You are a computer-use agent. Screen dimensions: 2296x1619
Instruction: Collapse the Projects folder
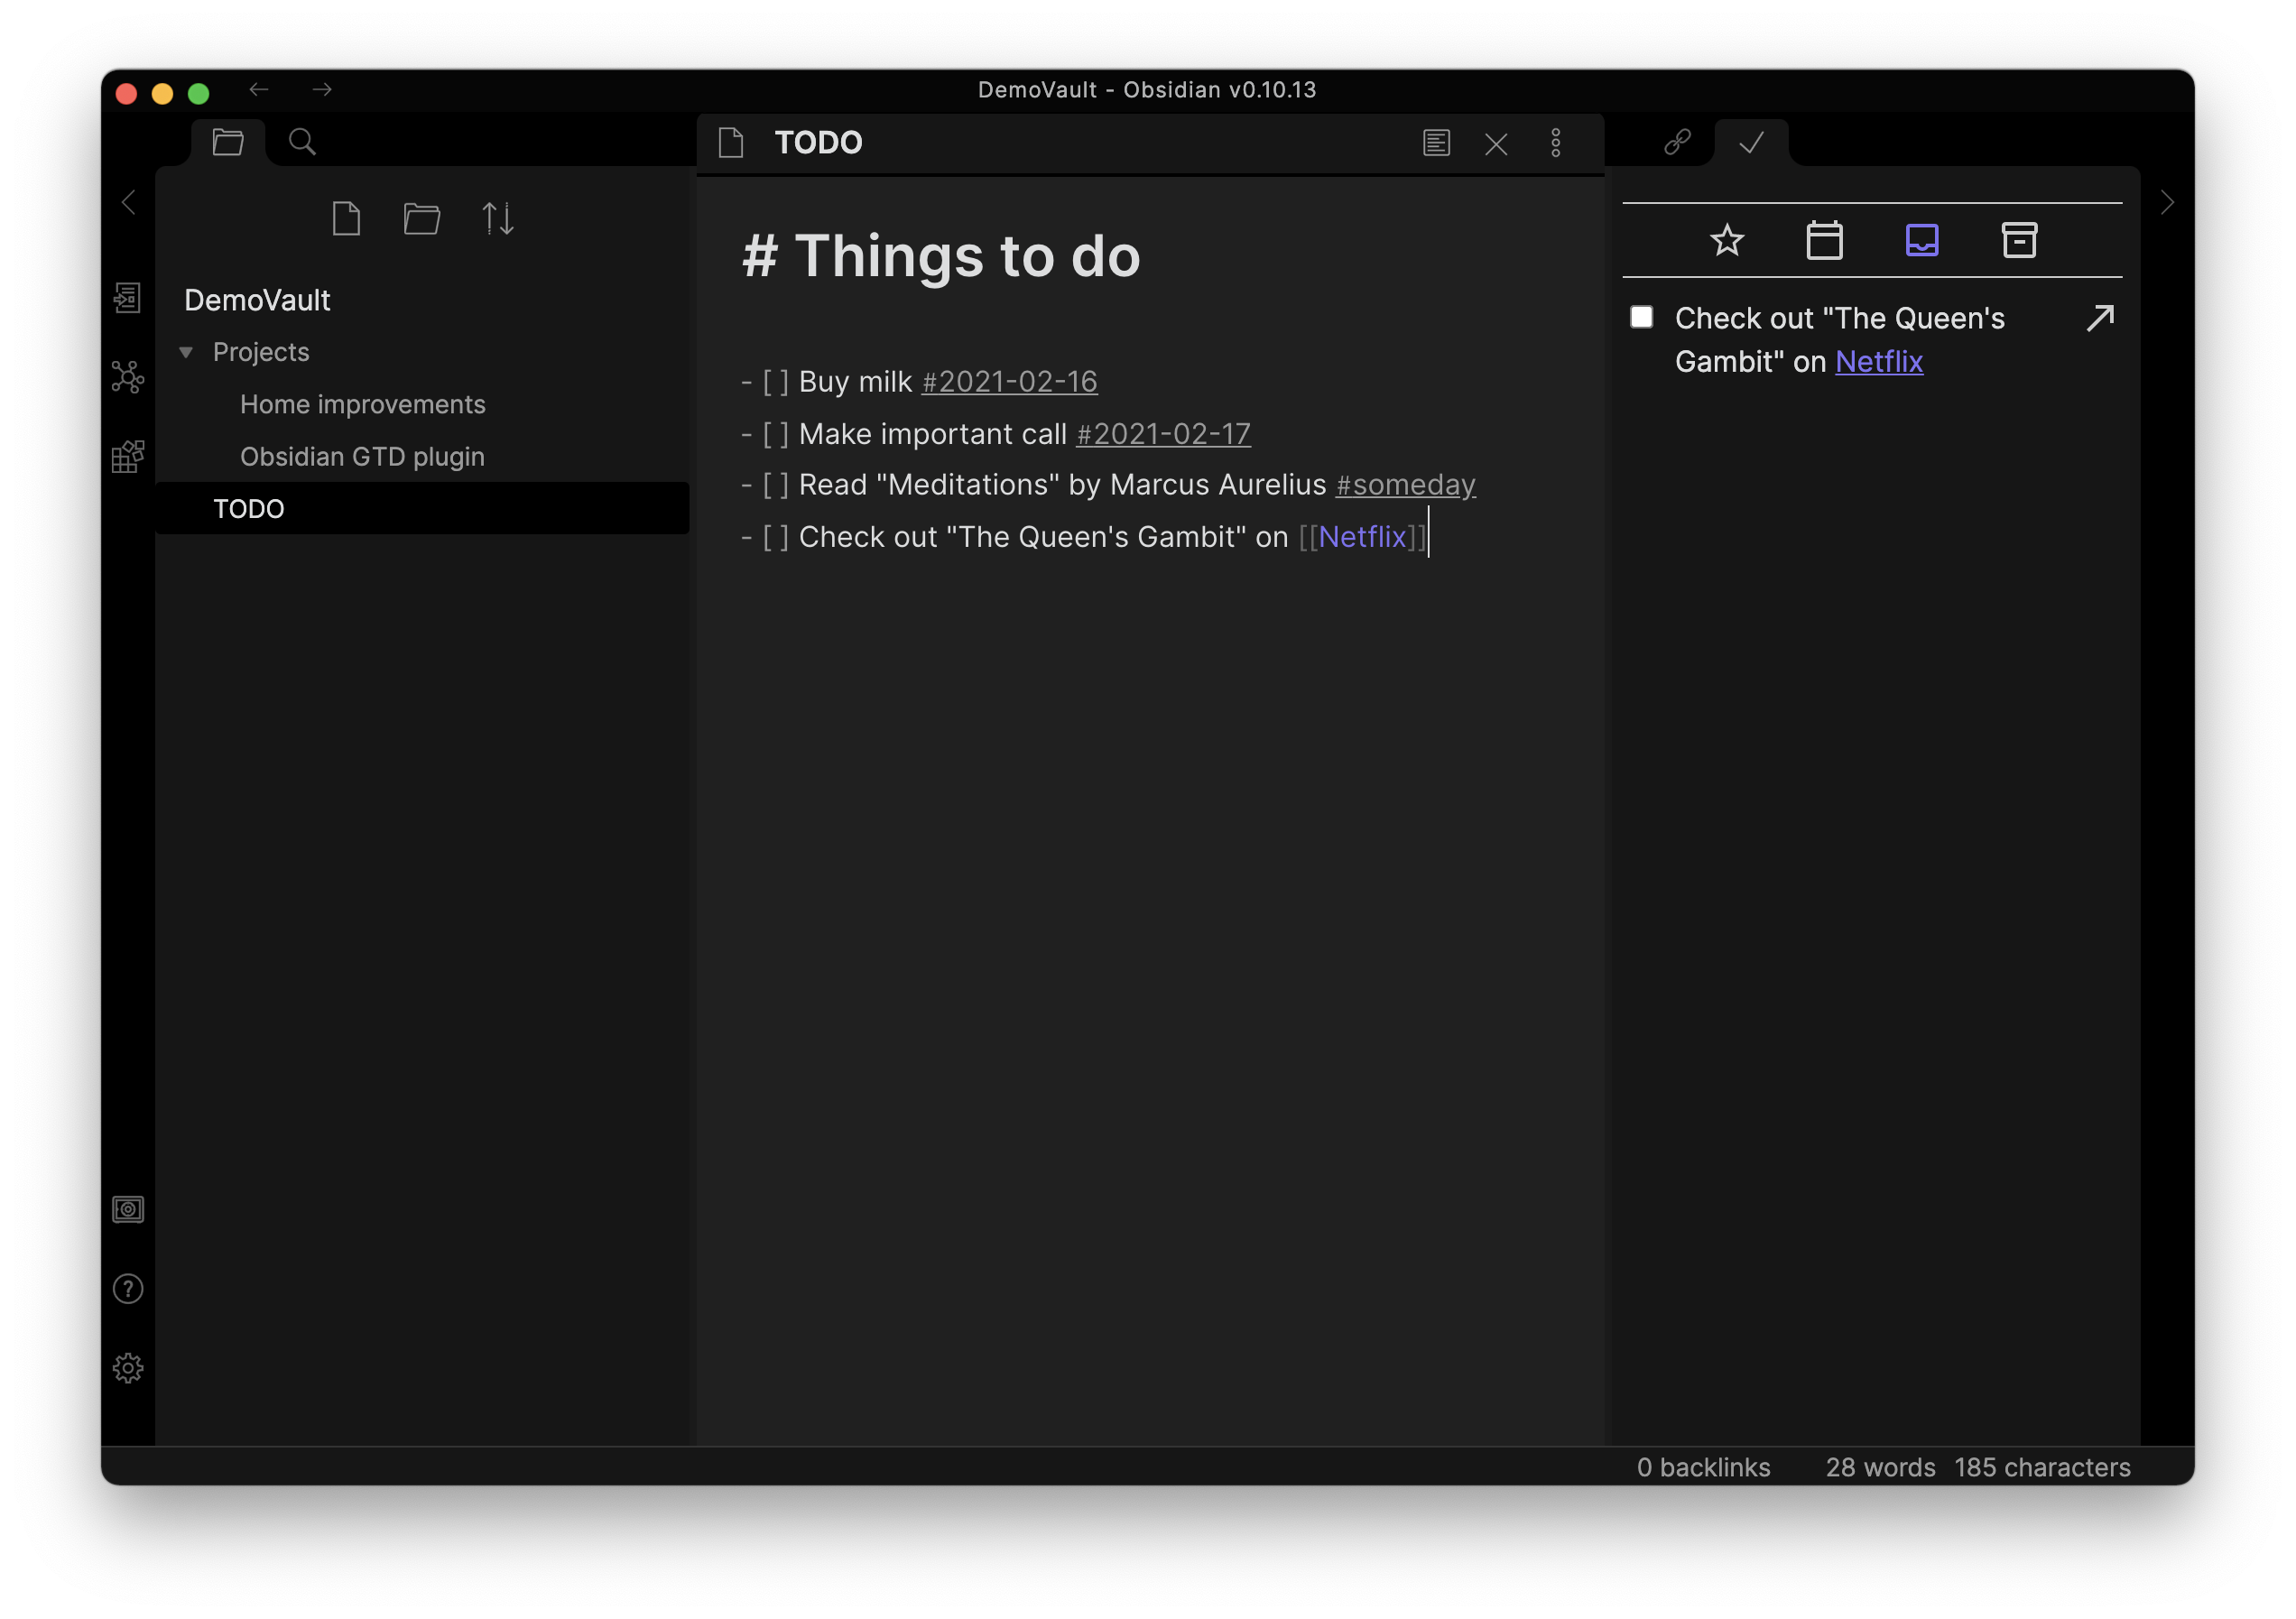186,352
